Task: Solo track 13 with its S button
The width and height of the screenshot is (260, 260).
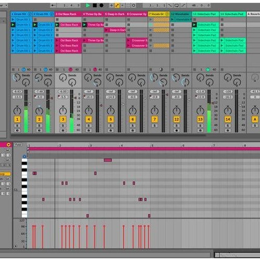Action: tap(200, 126)
